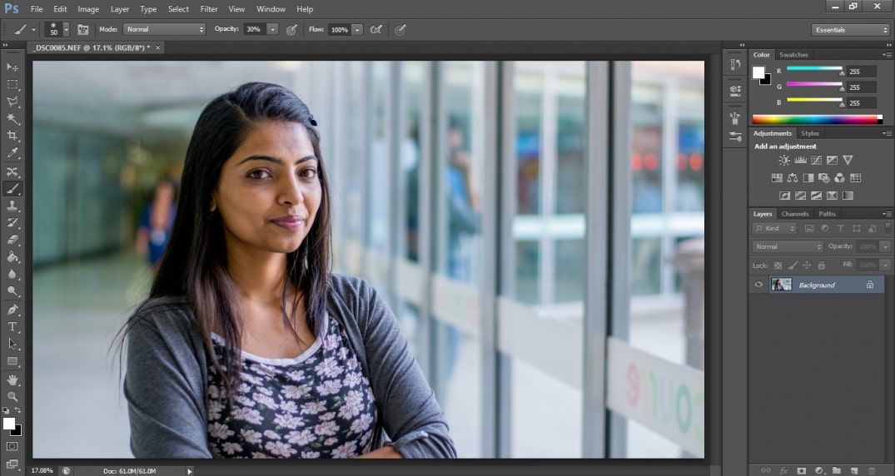
Task: Toggle lock transparent pixels
Action: [x=778, y=265]
